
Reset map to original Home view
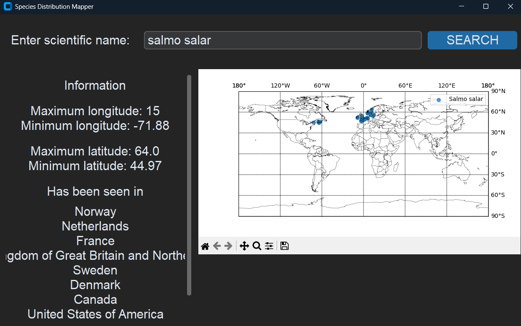point(205,246)
